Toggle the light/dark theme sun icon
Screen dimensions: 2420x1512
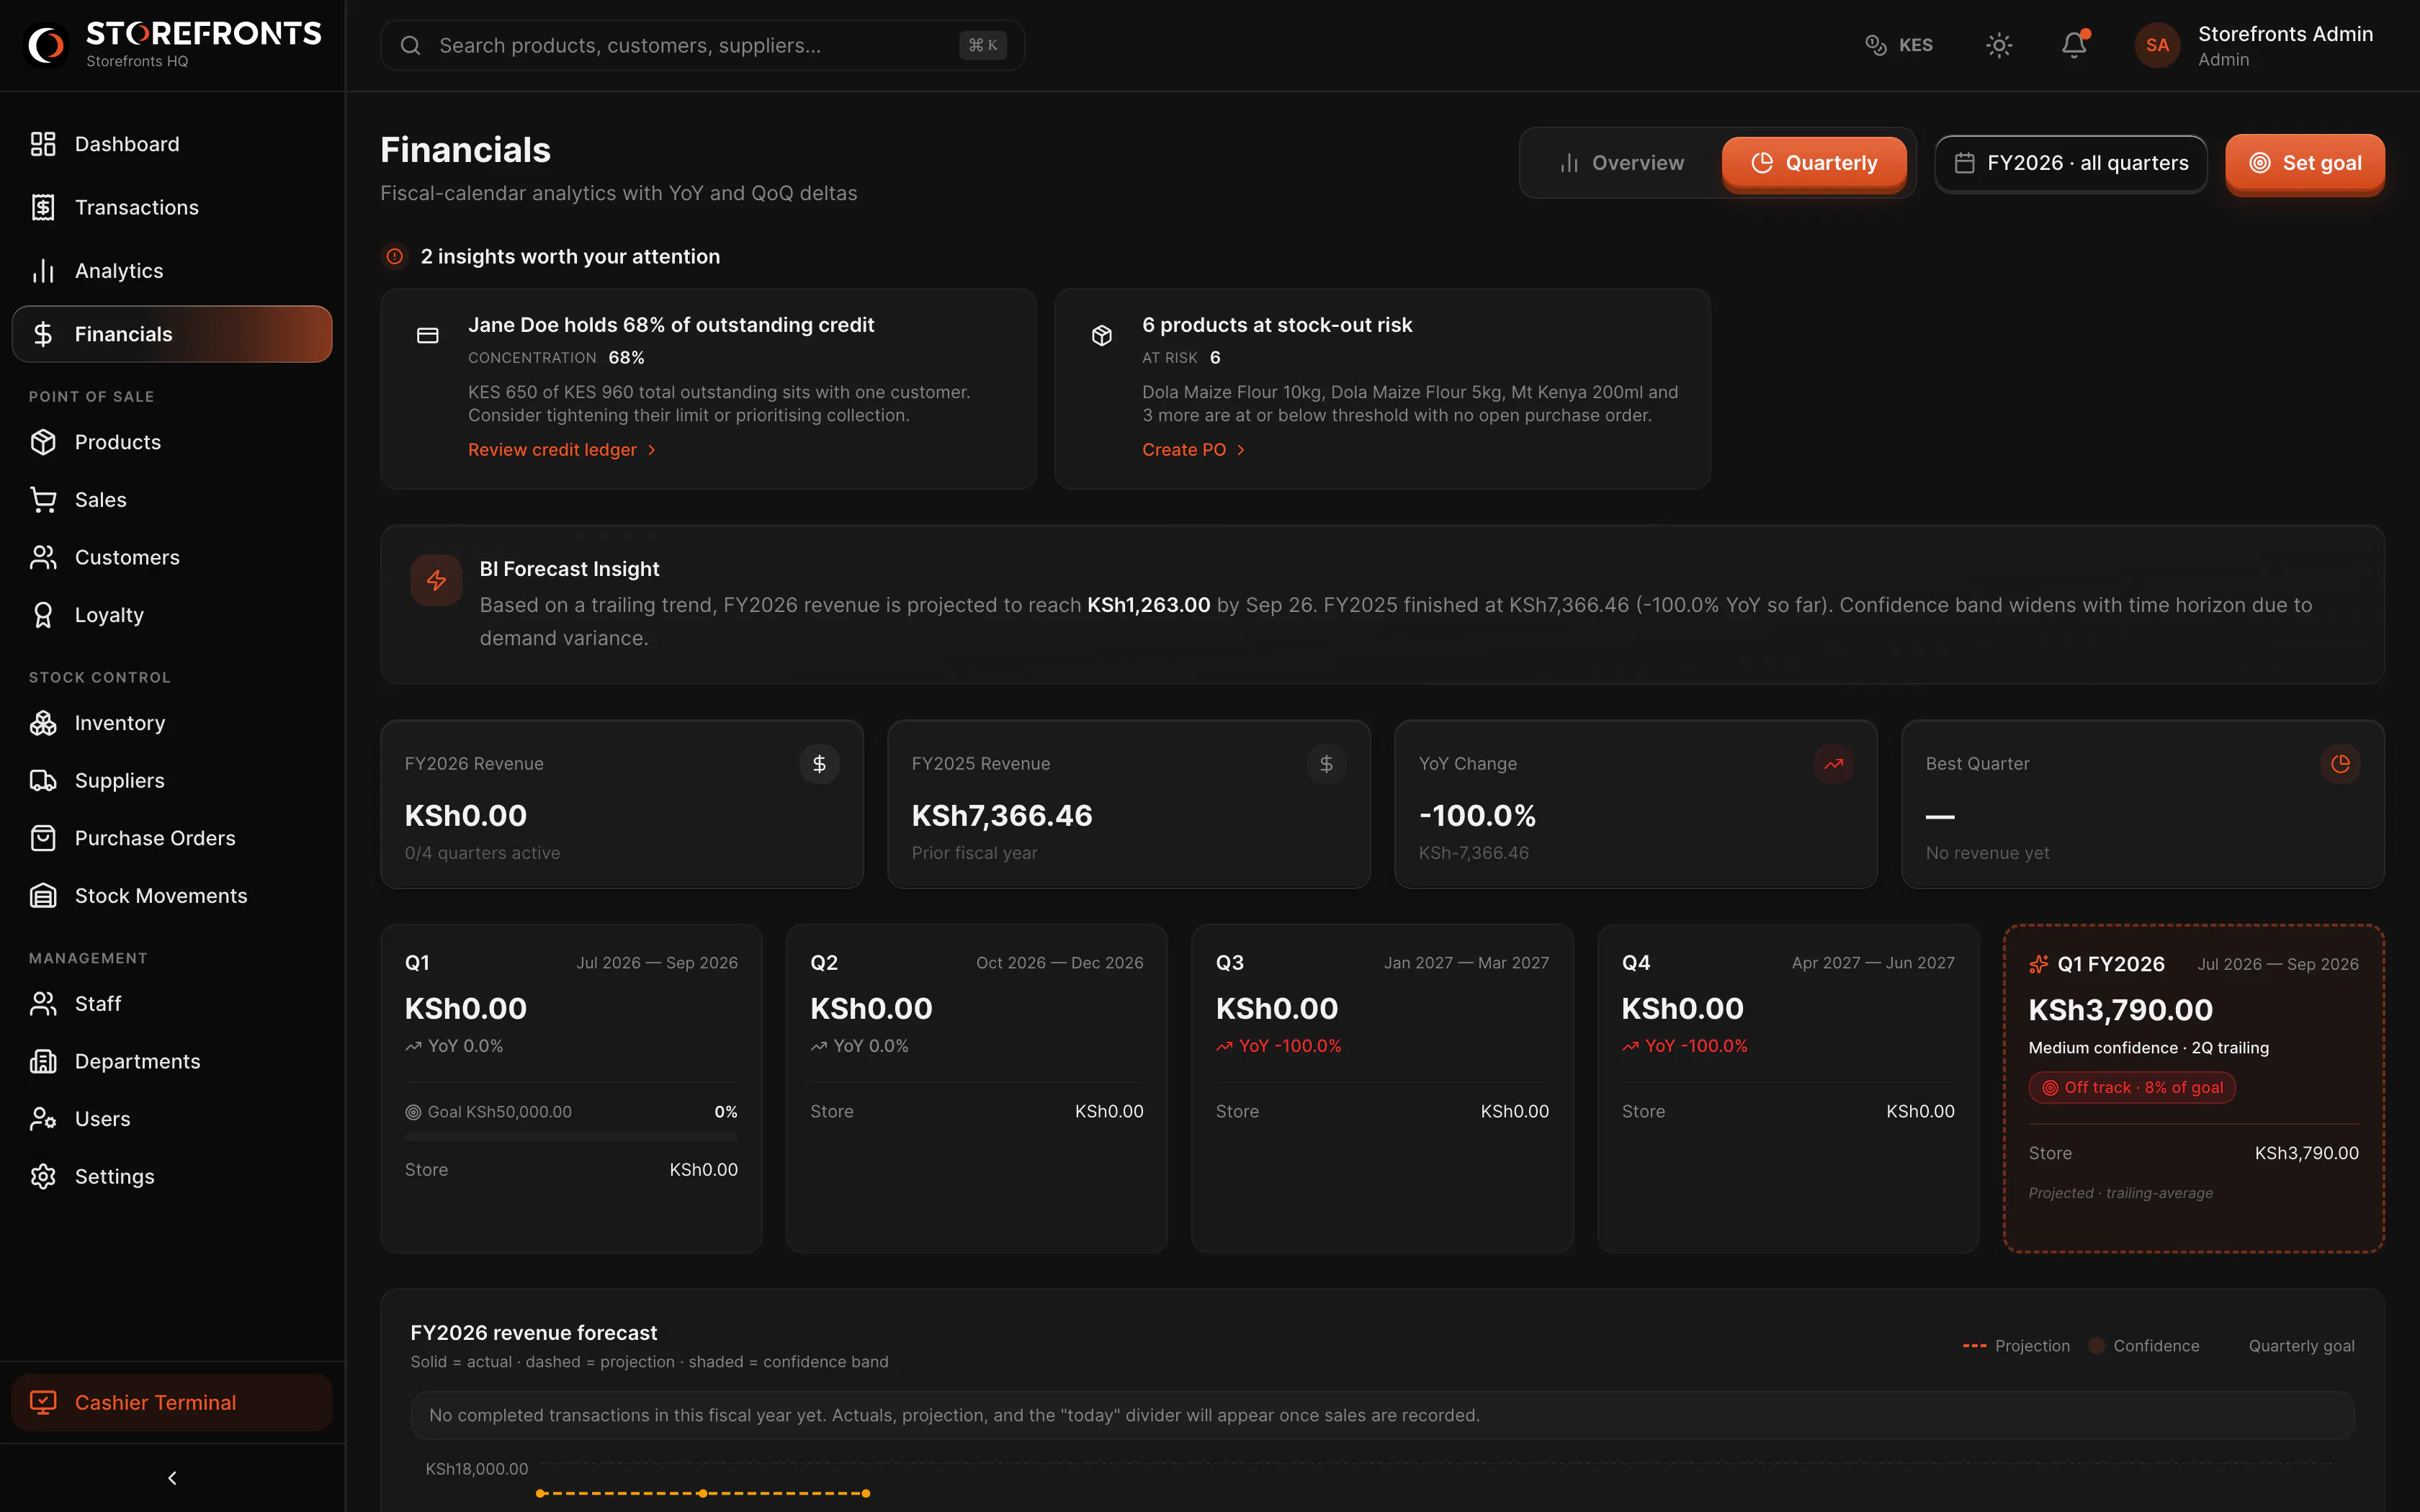(1999, 45)
